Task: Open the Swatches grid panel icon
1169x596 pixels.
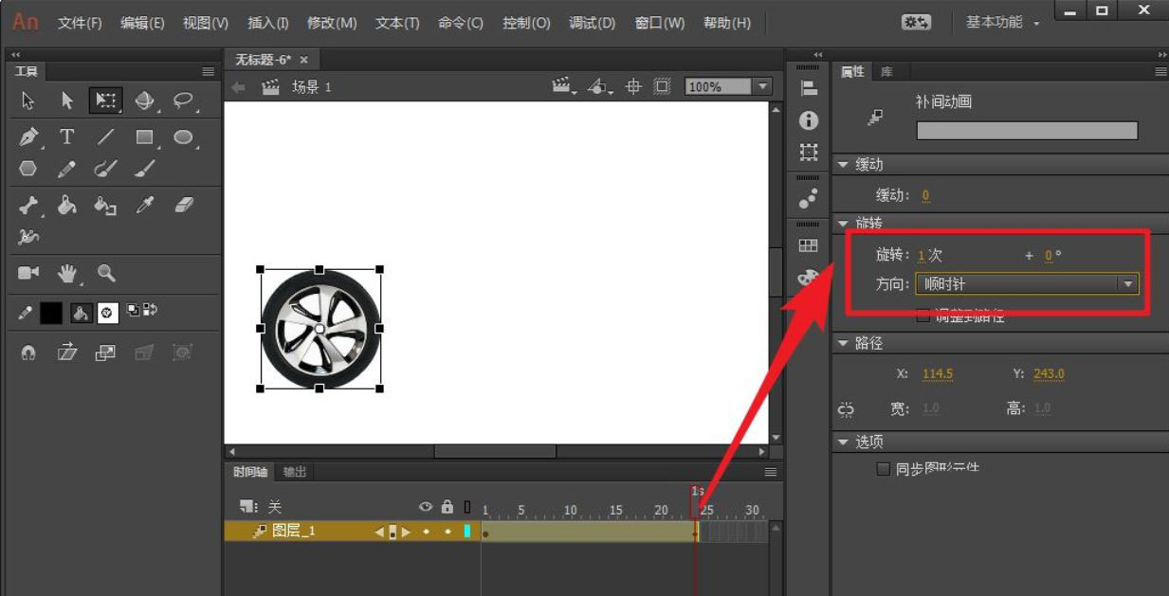Action: (x=808, y=245)
